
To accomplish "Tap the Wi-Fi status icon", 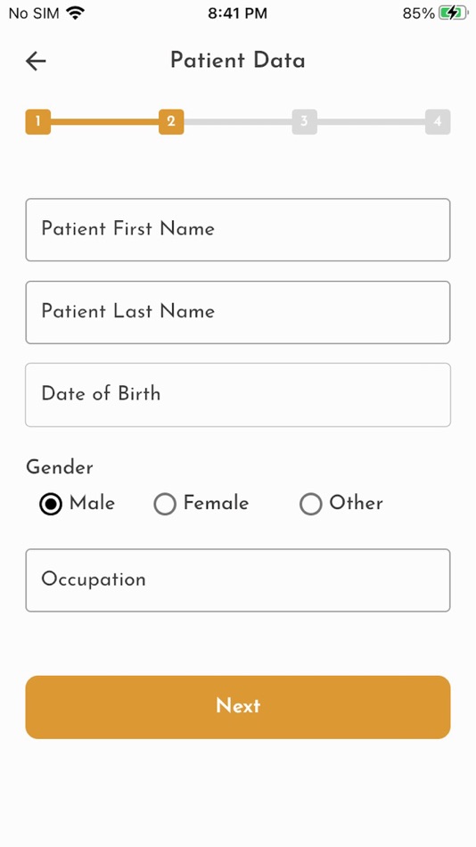I will [x=76, y=13].
